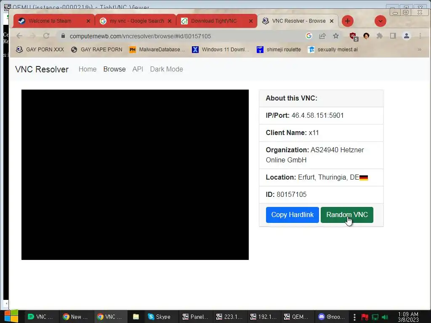Click the share page icon

click(322, 36)
